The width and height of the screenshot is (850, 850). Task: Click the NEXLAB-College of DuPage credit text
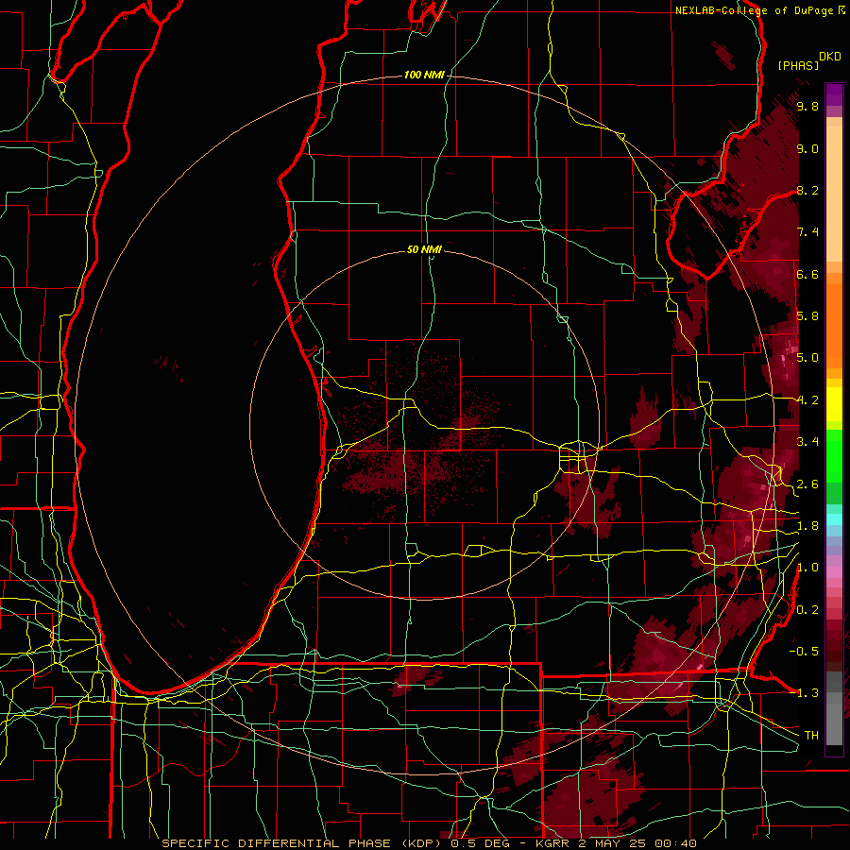(756, 10)
